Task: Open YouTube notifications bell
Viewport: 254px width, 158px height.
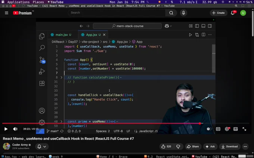Action: (233, 13)
